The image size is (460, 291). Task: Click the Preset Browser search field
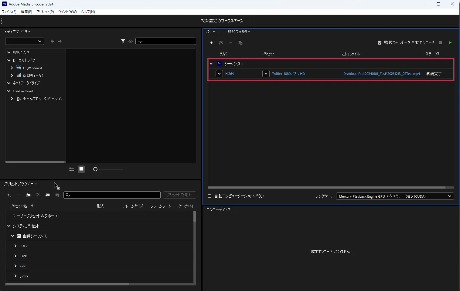pyautogui.click(x=112, y=195)
